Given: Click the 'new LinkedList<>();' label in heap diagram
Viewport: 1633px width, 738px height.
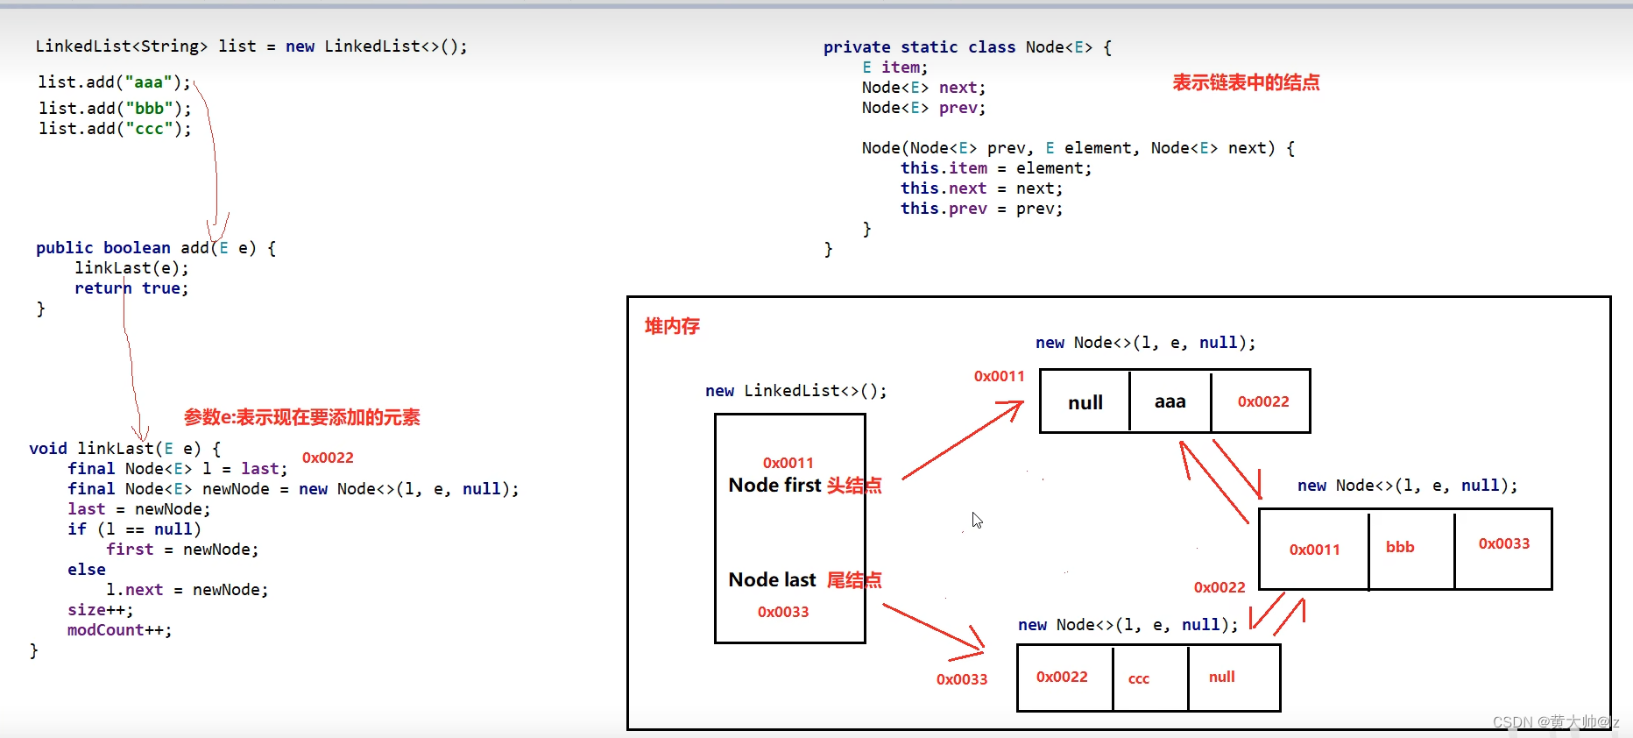Looking at the screenshot, I should pos(795,391).
